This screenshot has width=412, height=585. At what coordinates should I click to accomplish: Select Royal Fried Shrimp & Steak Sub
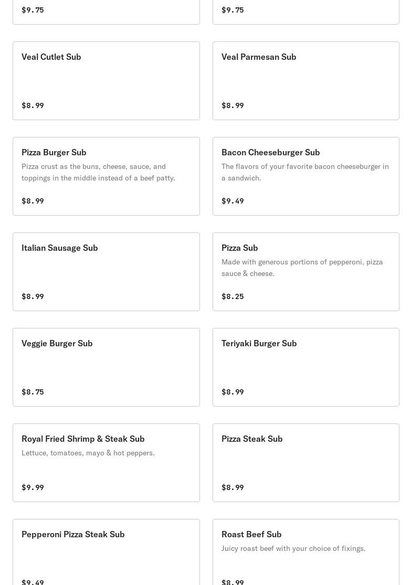(106, 463)
